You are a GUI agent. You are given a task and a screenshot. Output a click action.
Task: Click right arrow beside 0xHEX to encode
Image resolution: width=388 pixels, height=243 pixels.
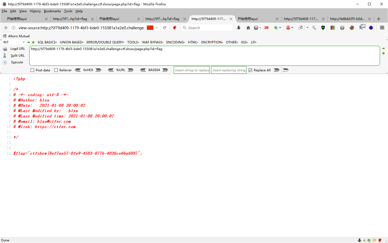(98, 70)
